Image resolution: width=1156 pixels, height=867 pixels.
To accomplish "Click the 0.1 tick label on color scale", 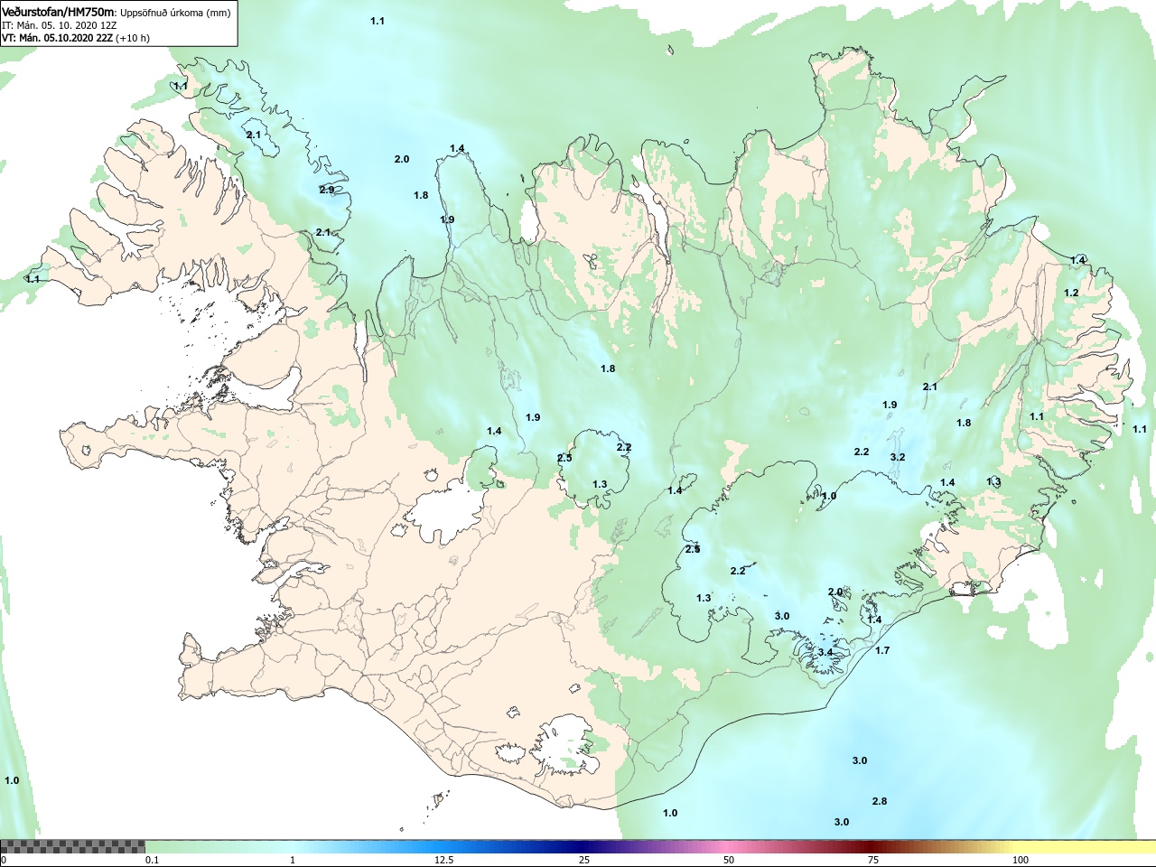I will pyautogui.click(x=153, y=860).
